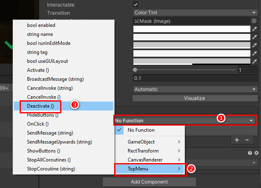Choose ShowButtons () function
Screen dimensions: 261x188
coord(63,151)
